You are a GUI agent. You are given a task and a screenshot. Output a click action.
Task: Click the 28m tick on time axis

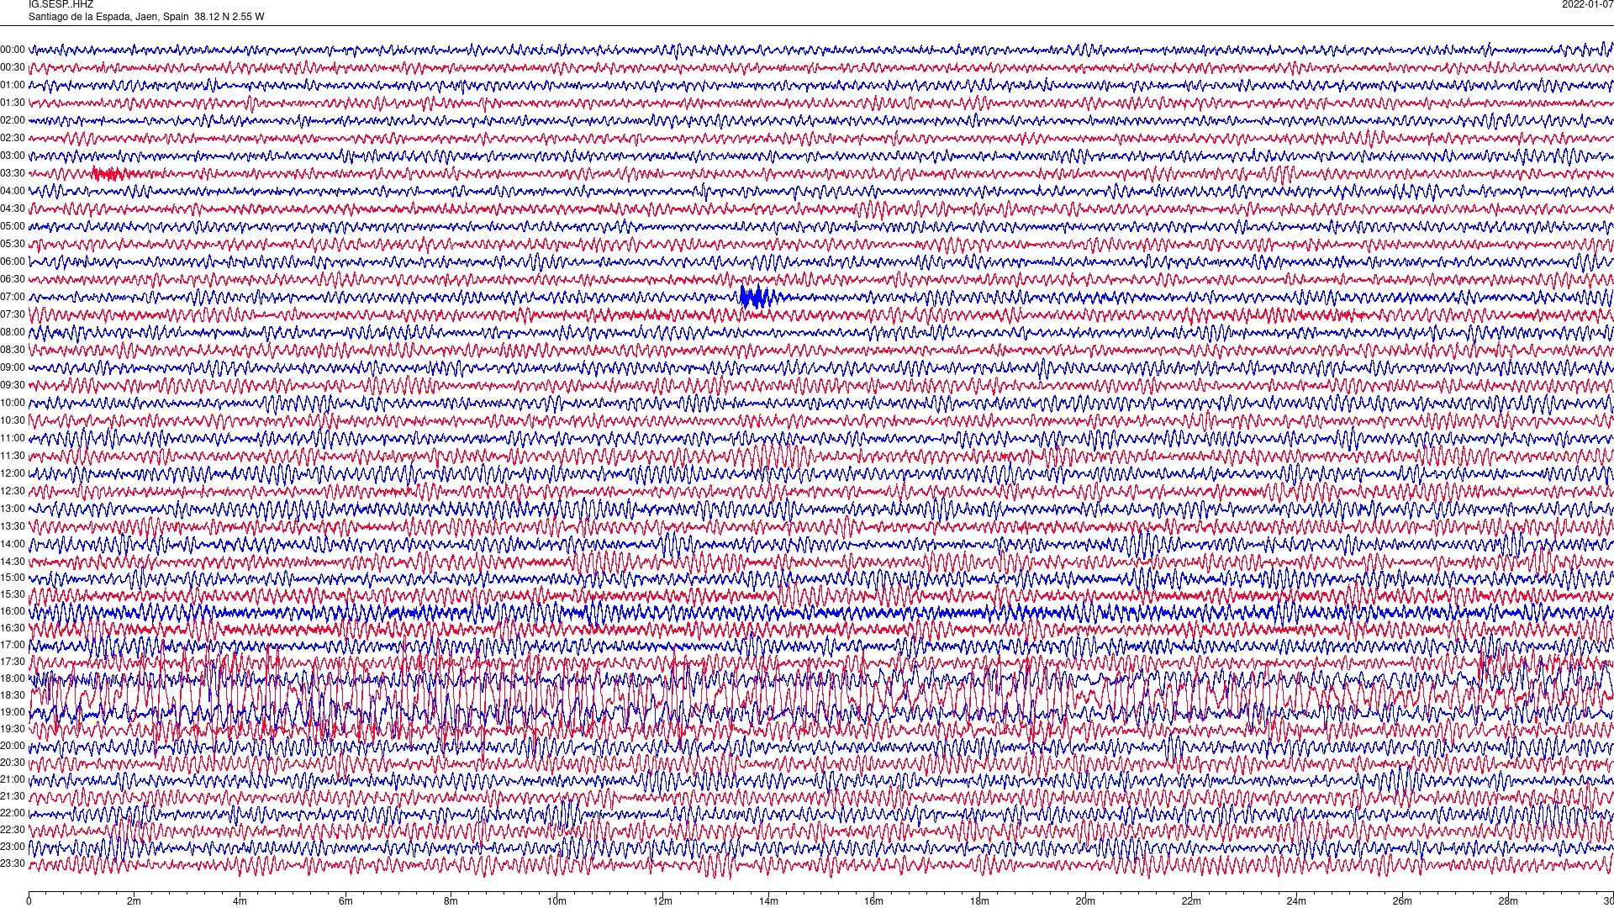click(x=1508, y=901)
